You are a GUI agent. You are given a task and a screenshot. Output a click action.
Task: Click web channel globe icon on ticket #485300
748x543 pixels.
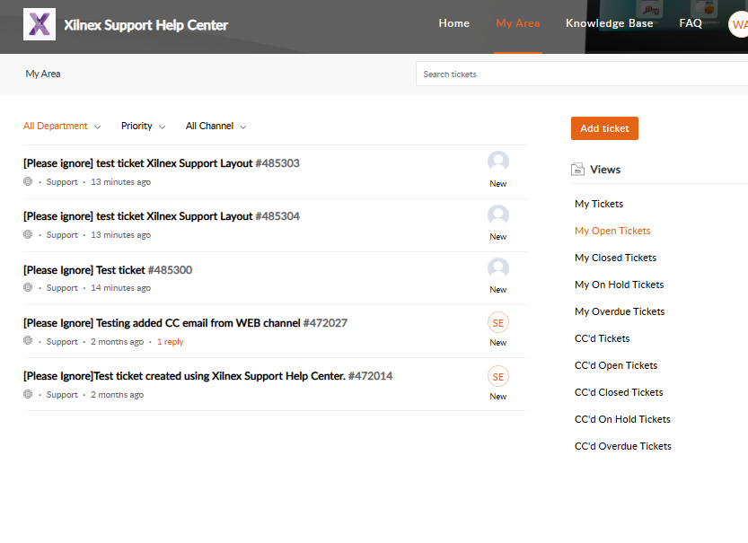(28, 288)
